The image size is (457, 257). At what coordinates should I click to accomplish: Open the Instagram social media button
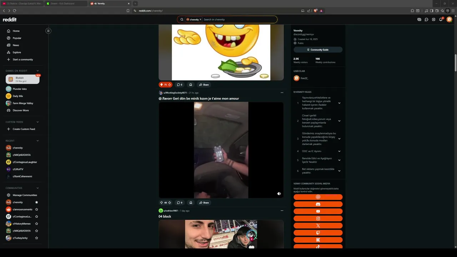[x=318, y=218]
